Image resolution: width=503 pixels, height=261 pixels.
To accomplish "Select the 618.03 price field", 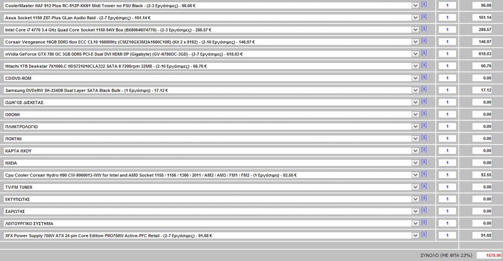I will pos(482,54).
